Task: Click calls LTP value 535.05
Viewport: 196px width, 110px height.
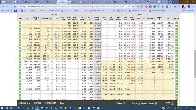Action: click(57, 28)
